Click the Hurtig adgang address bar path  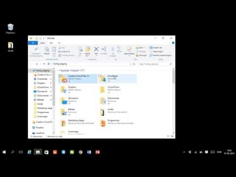click(x=60, y=64)
